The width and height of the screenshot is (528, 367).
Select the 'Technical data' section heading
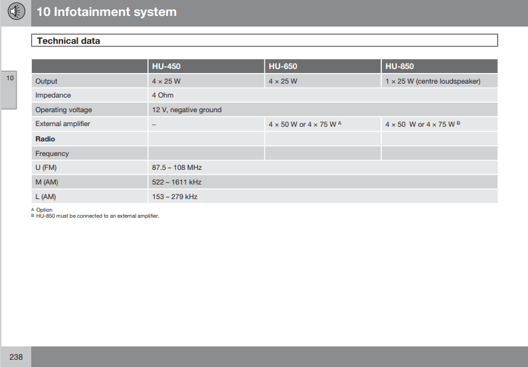pyautogui.click(x=68, y=40)
